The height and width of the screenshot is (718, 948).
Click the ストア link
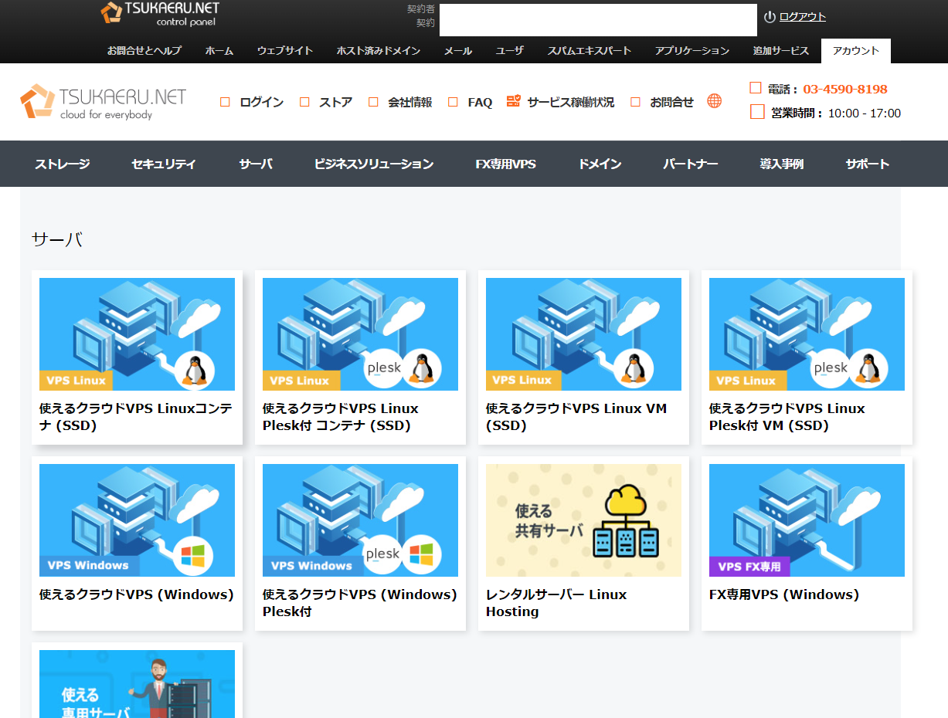pos(335,102)
